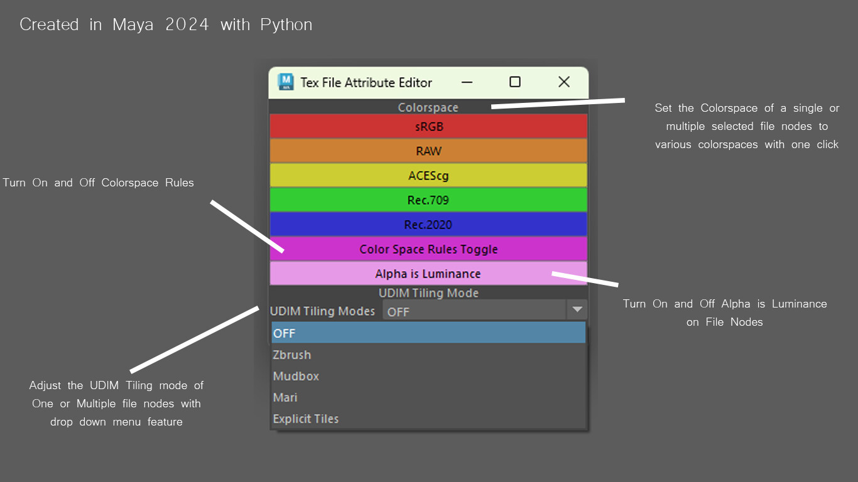The height and width of the screenshot is (482, 858).
Task: Minimize the Tex File Attribute Editor window
Action: click(467, 82)
